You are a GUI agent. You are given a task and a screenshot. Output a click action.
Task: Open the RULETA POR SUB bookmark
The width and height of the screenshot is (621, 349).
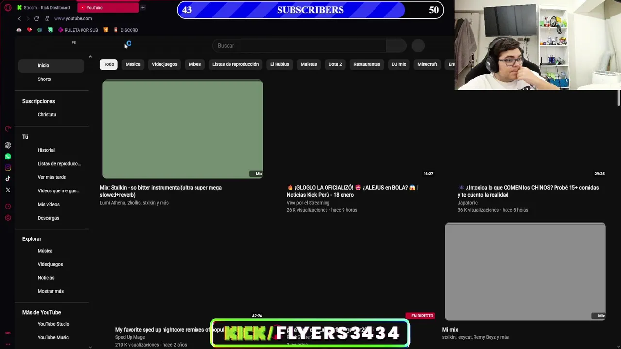pos(78,30)
